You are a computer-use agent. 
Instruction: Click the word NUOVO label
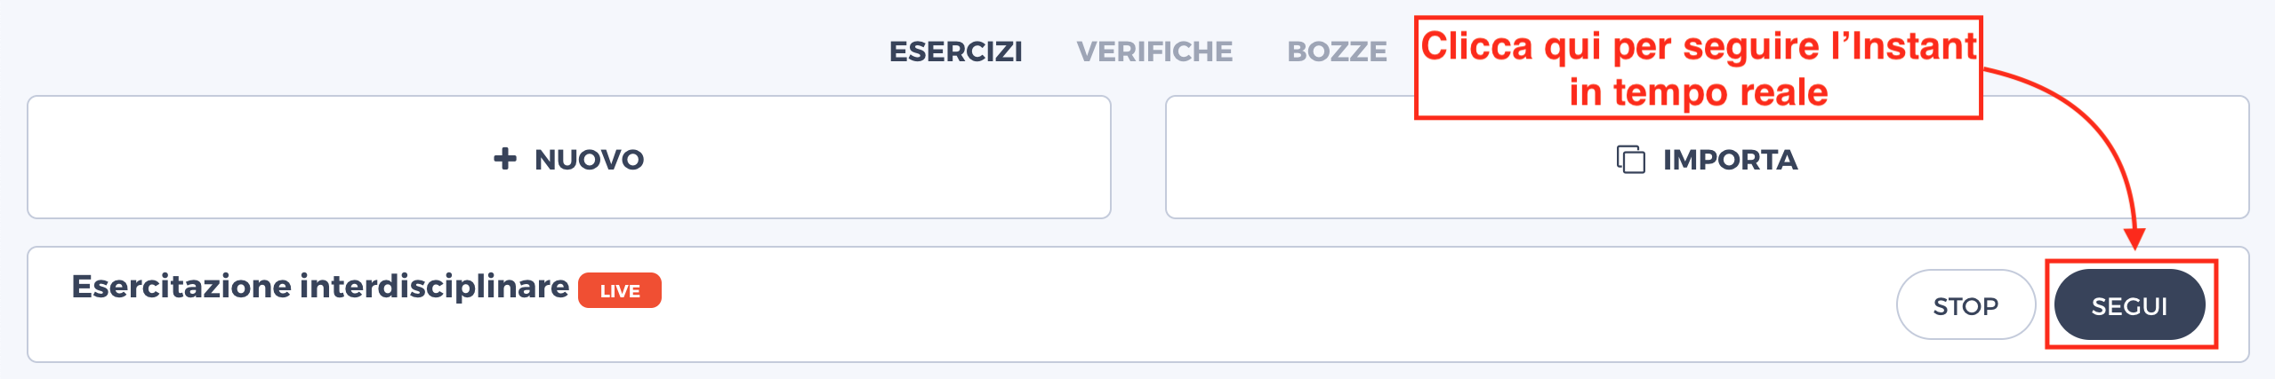pyautogui.click(x=589, y=160)
